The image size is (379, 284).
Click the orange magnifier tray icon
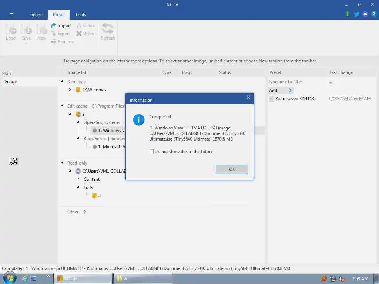[x=323, y=279]
